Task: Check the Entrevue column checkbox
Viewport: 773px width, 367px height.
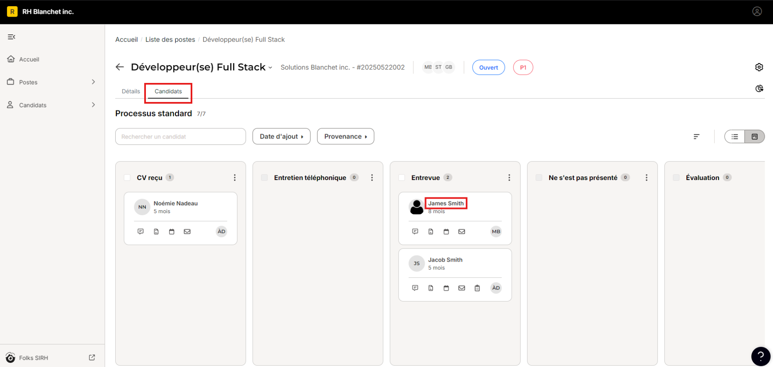Action: pos(402,177)
